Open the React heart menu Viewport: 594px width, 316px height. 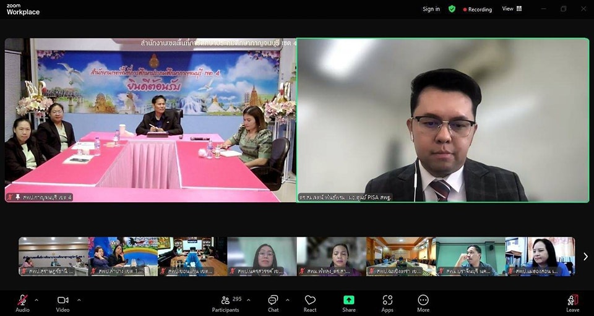coord(310,304)
